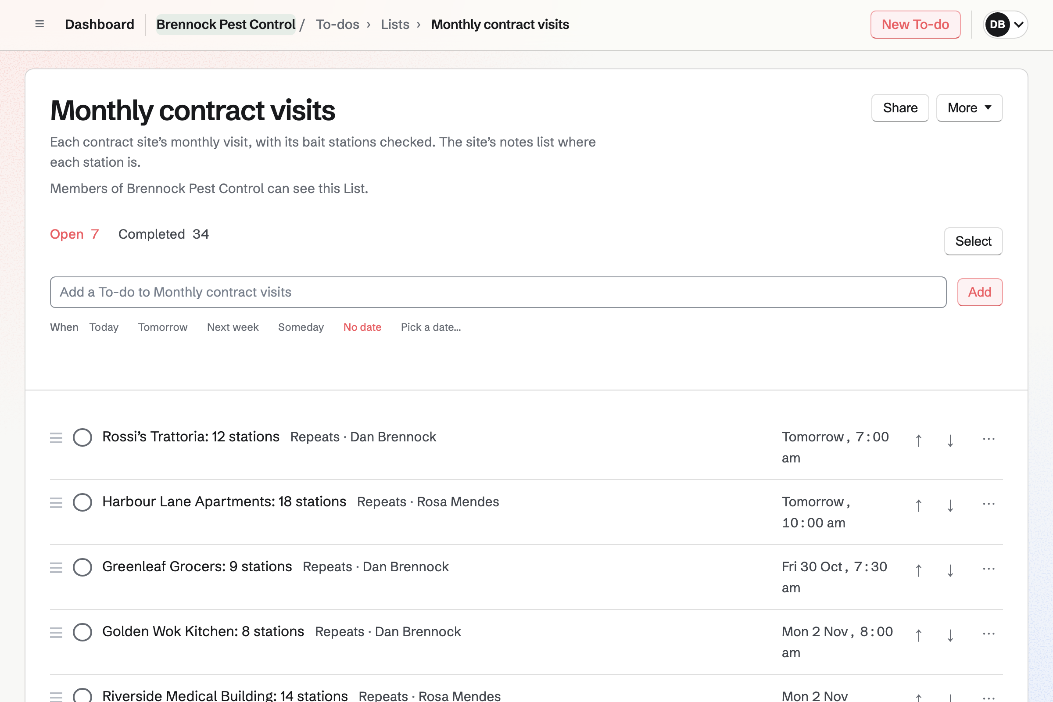Screen dimensions: 1053x702
Task: Switch to the Completed 34 tab
Action: point(163,234)
